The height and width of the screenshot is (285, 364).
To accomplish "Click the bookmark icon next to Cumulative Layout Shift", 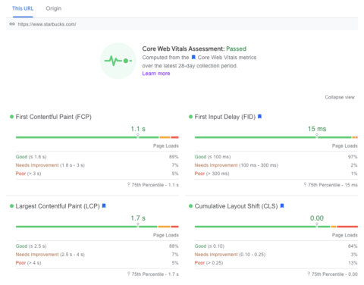I will pos(282,205).
